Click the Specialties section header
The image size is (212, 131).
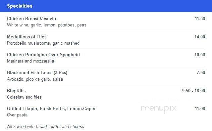(20, 6)
